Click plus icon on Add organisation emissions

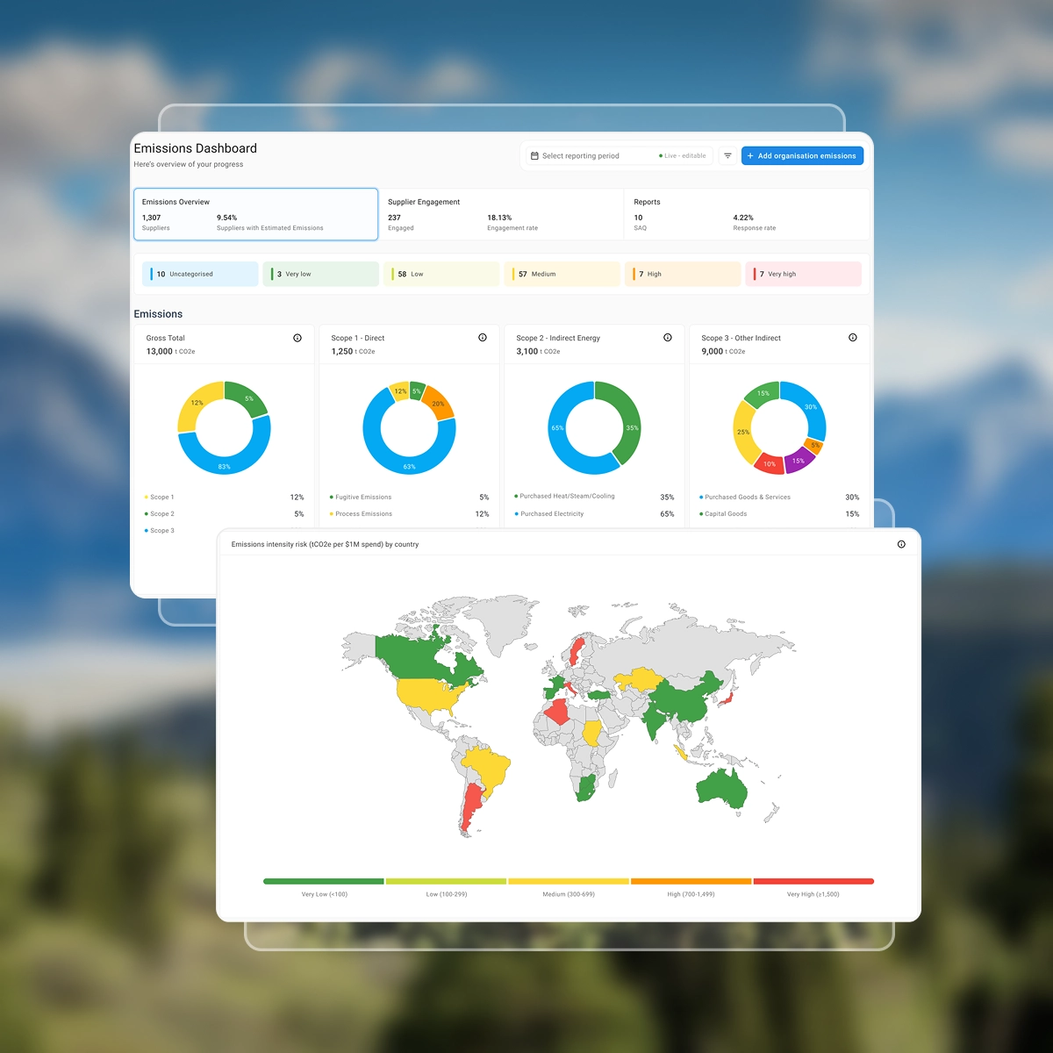tap(750, 156)
